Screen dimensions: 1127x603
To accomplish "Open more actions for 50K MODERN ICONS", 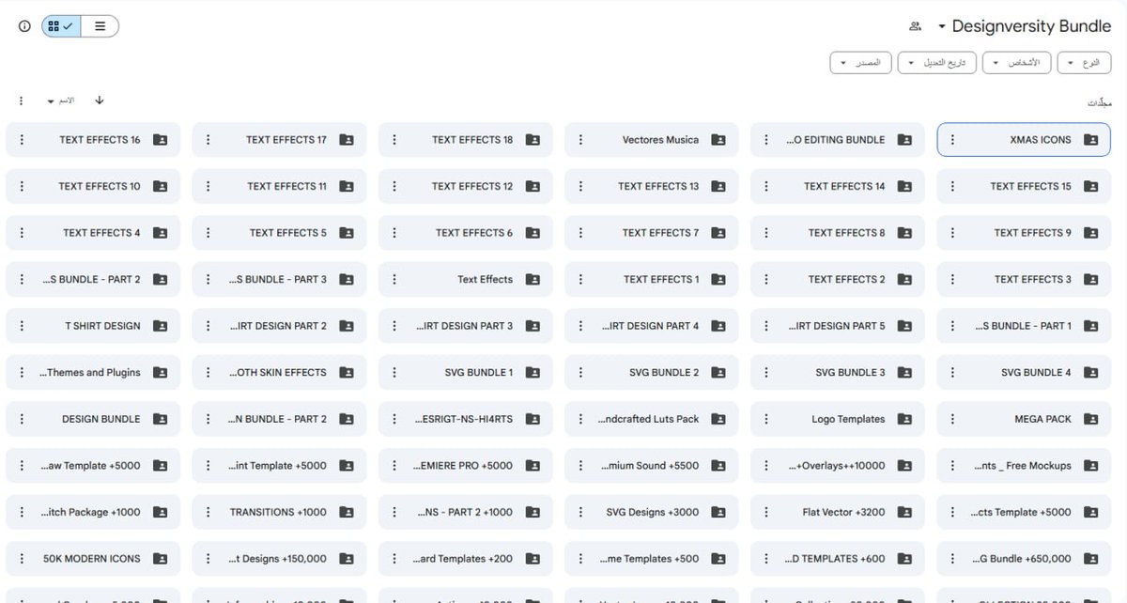I will 22,559.
